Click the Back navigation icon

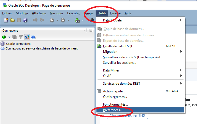click(x=52, y=20)
